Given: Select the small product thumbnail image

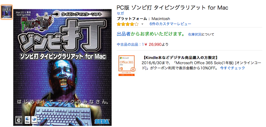Looking at the screenshot, I should tap(7, 12).
